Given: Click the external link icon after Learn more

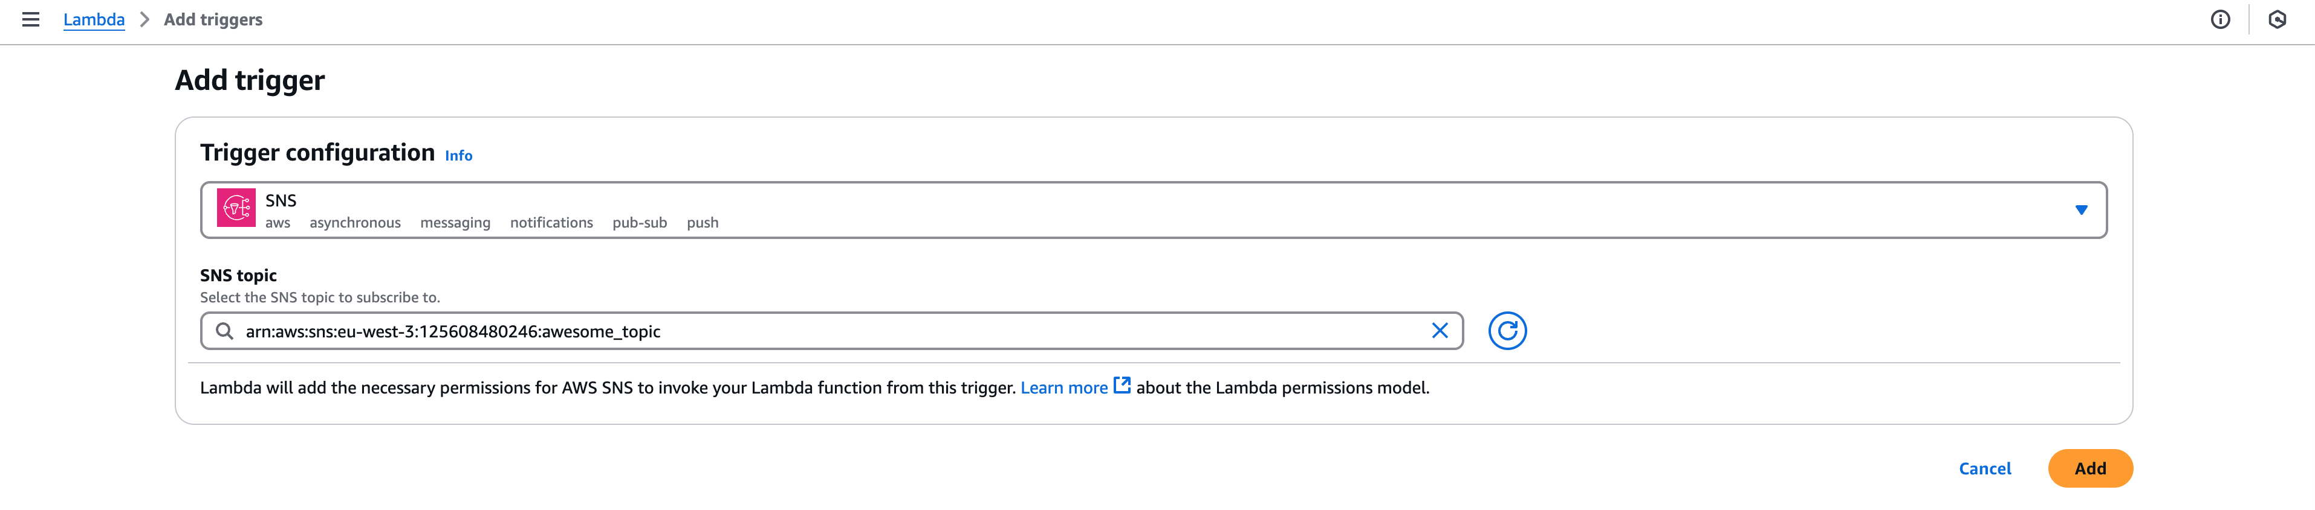Looking at the screenshot, I should tap(1122, 386).
